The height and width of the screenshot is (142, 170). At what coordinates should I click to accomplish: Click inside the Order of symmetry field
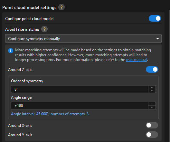80,89
